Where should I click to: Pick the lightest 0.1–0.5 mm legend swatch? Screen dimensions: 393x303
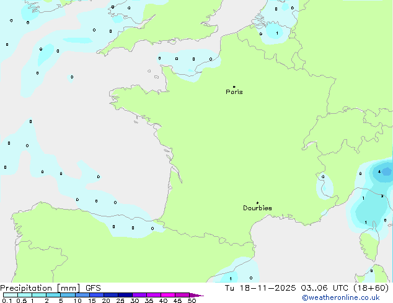[11, 295]
